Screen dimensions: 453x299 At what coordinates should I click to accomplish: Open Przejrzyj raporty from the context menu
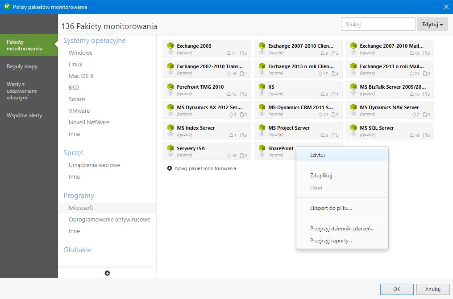point(331,241)
